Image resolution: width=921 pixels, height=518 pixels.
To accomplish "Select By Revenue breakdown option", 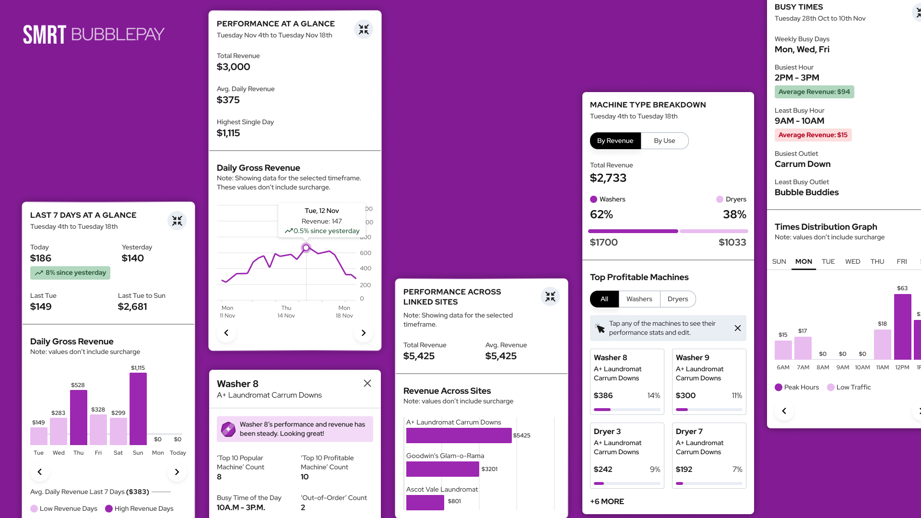I will [615, 141].
